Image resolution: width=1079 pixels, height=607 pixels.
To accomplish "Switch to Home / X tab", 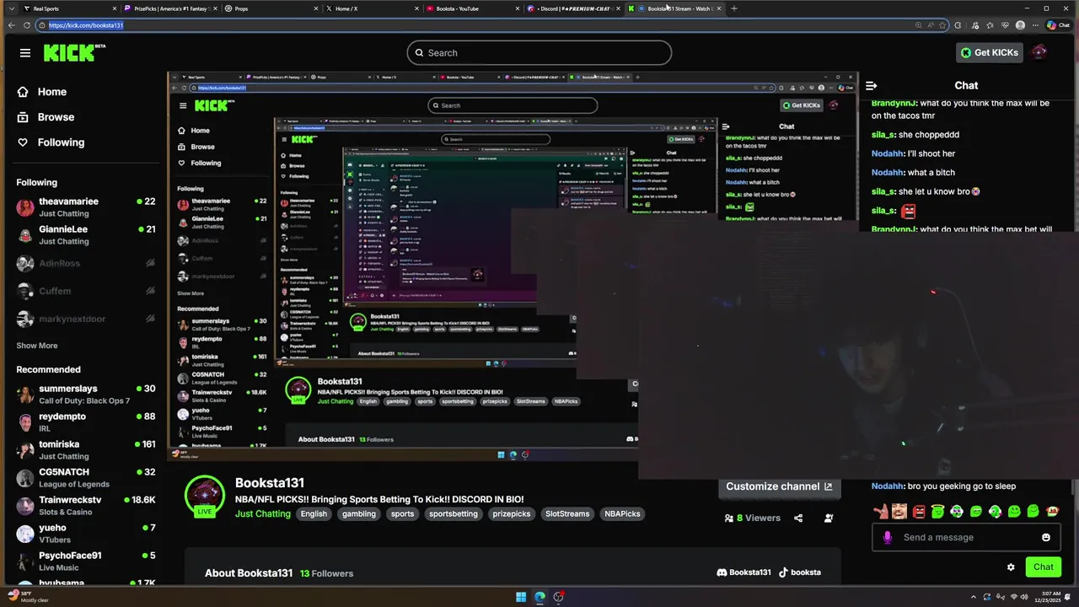I will pos(371,8).
